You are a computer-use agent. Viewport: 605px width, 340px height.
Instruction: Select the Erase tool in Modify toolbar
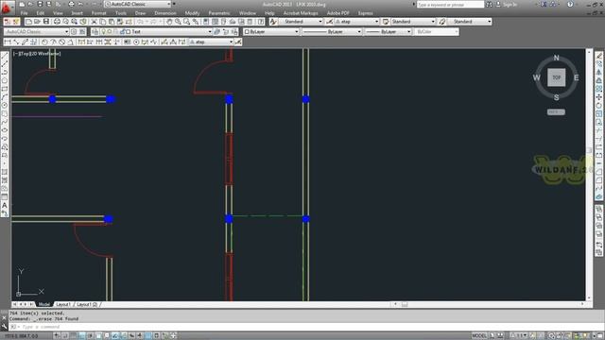coord(598,57)
